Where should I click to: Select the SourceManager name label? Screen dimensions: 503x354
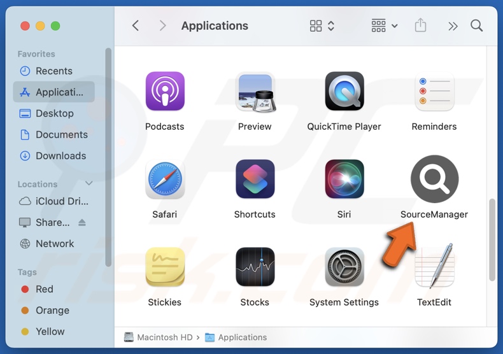[x=434, y=215]
